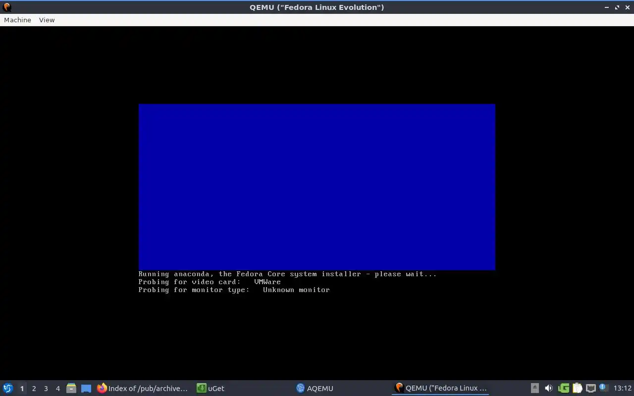
Task: Switch to workspace 1
Action: 22,389
